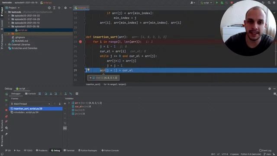277x156 pixels.
Task: Click git branch main in status bar
Action: tap(267, 154)
